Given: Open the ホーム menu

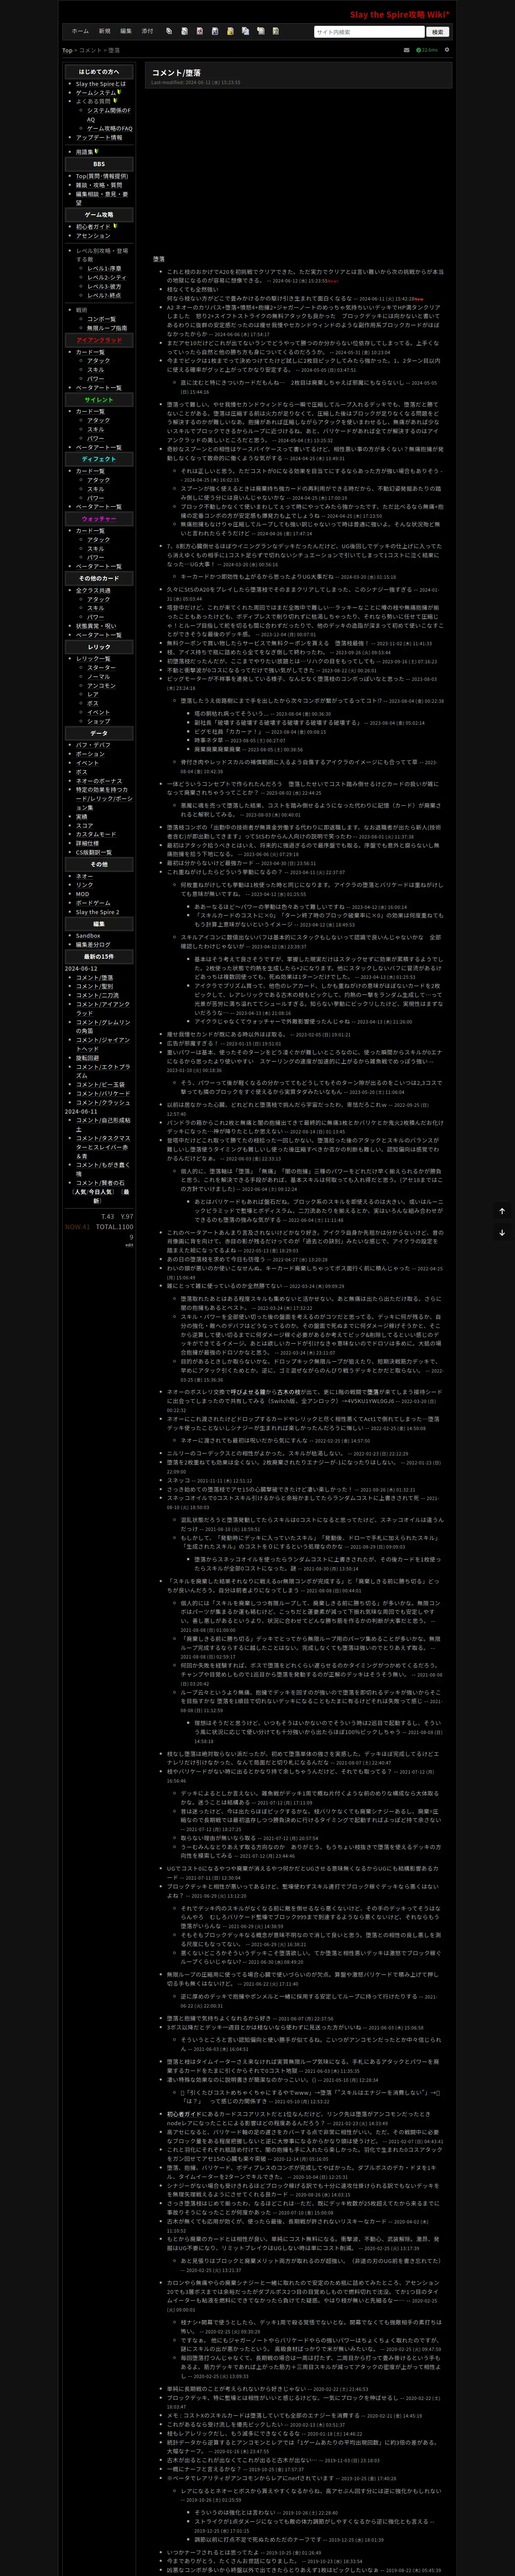Looking at the screenshot, I should (x=80, y=31).
